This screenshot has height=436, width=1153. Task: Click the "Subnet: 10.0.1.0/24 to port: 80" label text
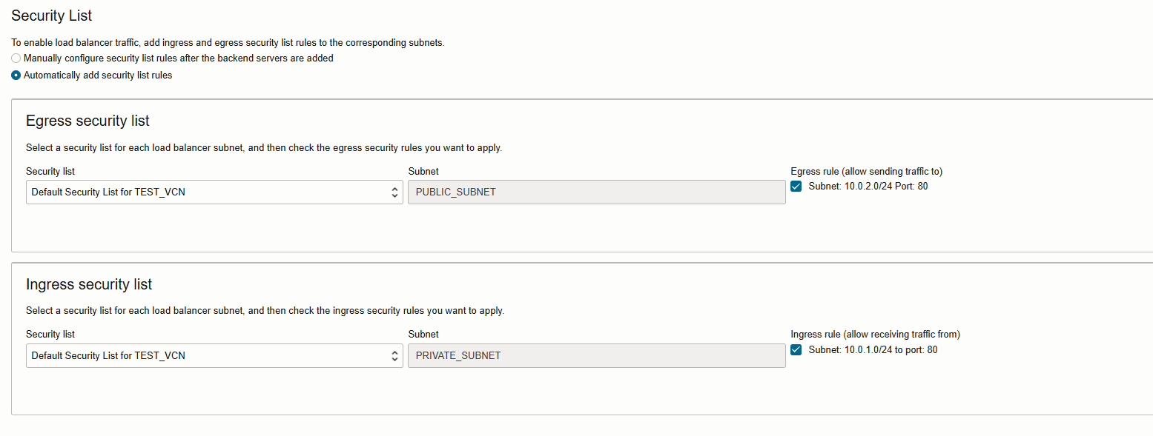[873, 350]
